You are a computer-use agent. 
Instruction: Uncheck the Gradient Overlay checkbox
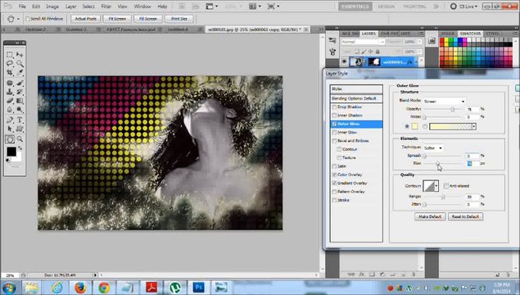tap(334, 184)
